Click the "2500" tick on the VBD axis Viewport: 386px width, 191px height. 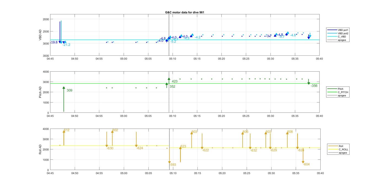point(46,31)
